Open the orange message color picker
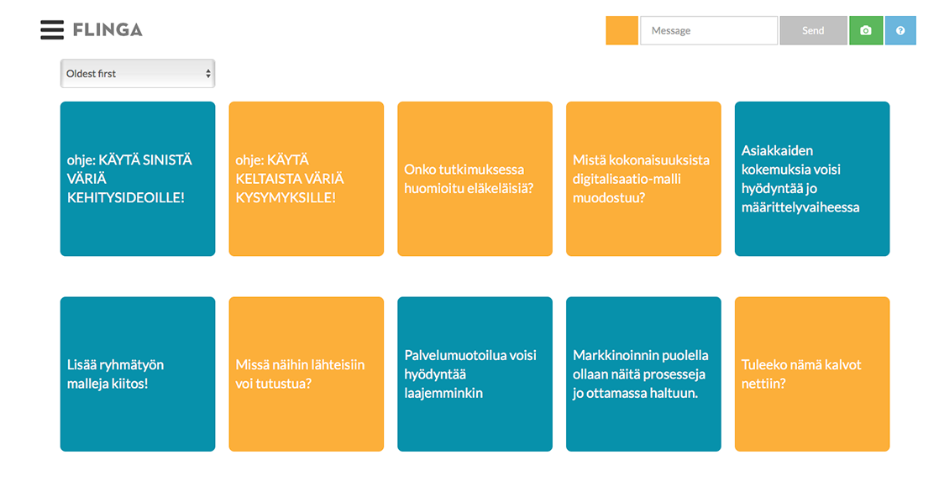This screenshot has height=481, width=939. click(622, 30)
